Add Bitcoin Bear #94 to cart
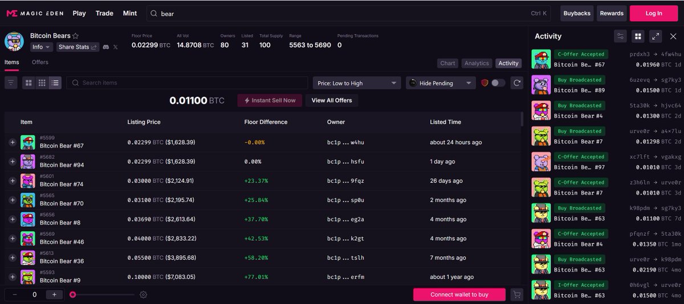Viewport: 684px width, 304px height. coord(13,162)
